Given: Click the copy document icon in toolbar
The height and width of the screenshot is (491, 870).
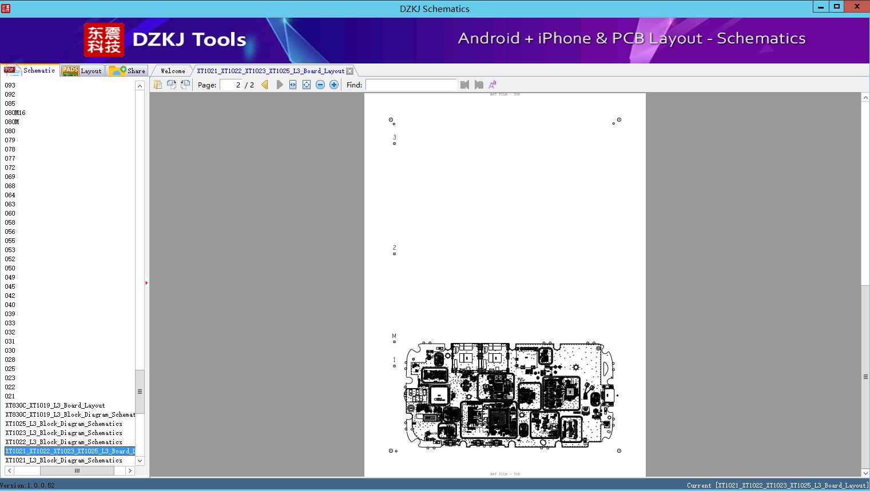Looking at the screenshot, I should (158, 85).
